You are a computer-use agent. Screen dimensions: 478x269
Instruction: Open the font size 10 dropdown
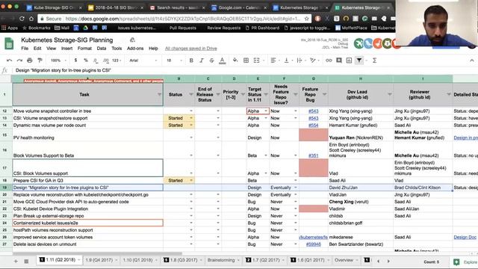coord(174,61)
